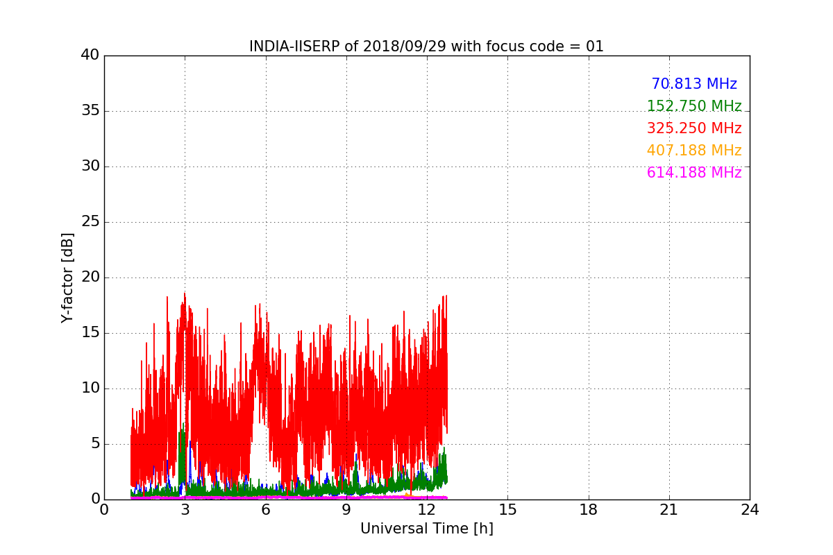Image resolution: width=833 pixels, height=555 pixels.
Task: Click x-axis tick label 18
Action: tap(589, 510)
